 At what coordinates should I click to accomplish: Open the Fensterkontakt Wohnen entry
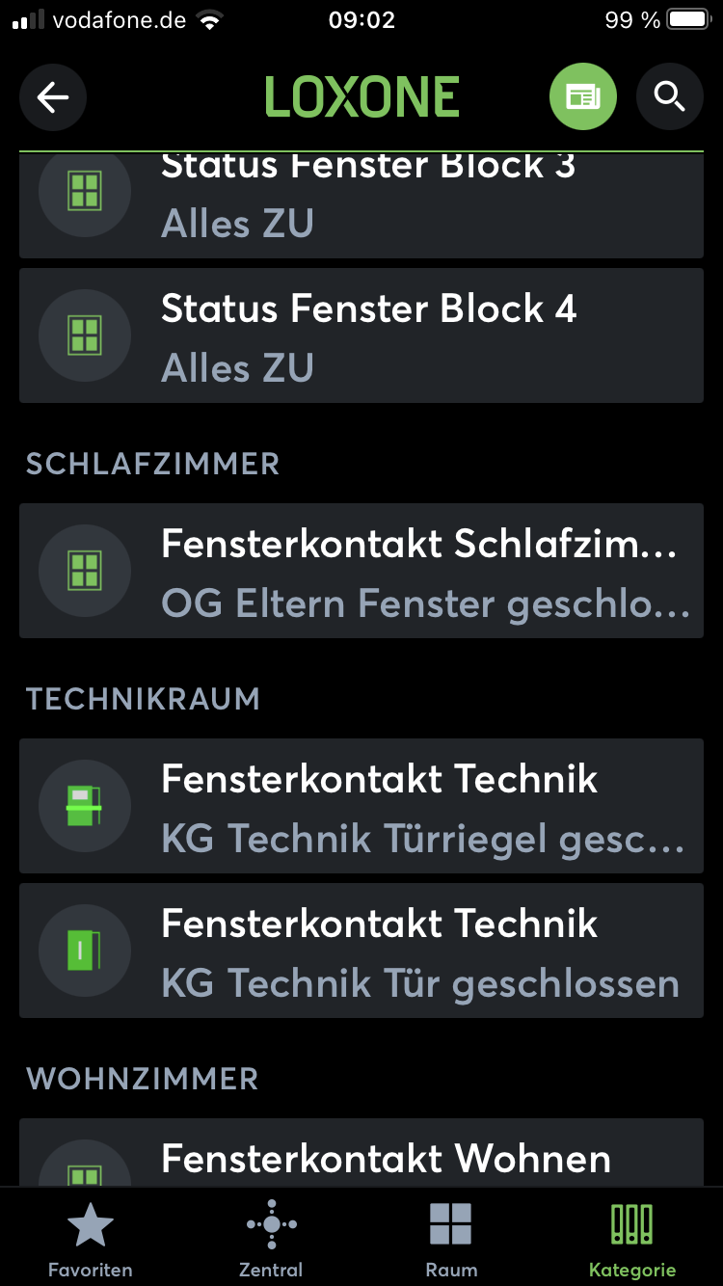point(386,1158)
